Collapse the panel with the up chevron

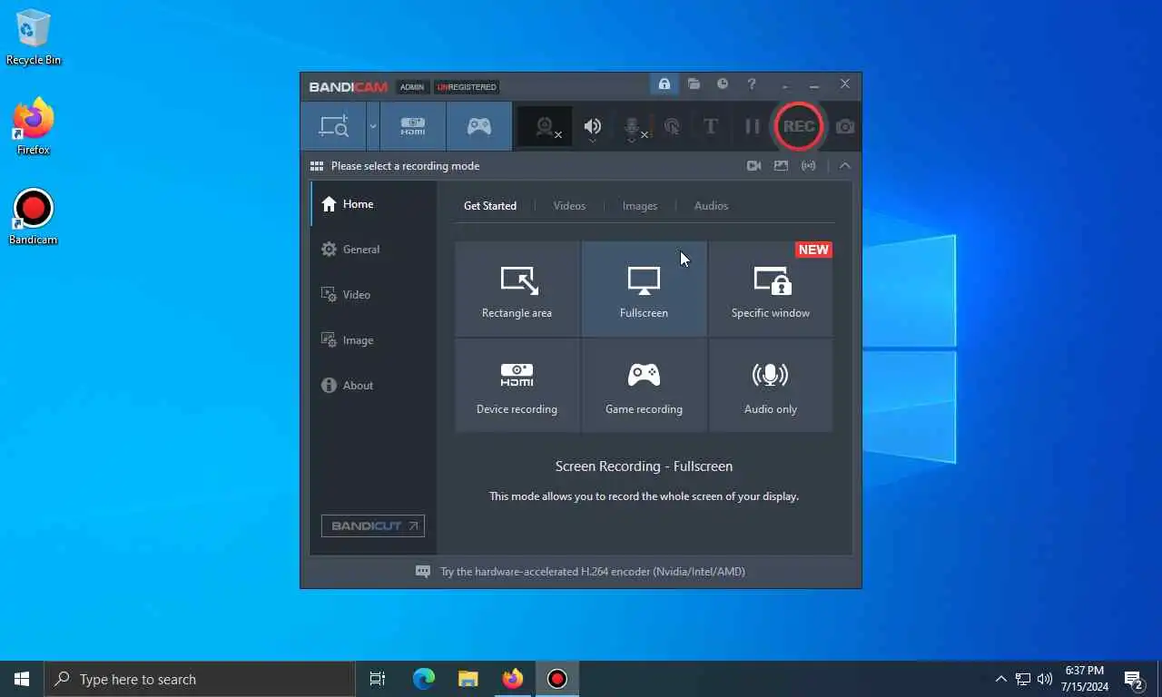coord(845,166)
